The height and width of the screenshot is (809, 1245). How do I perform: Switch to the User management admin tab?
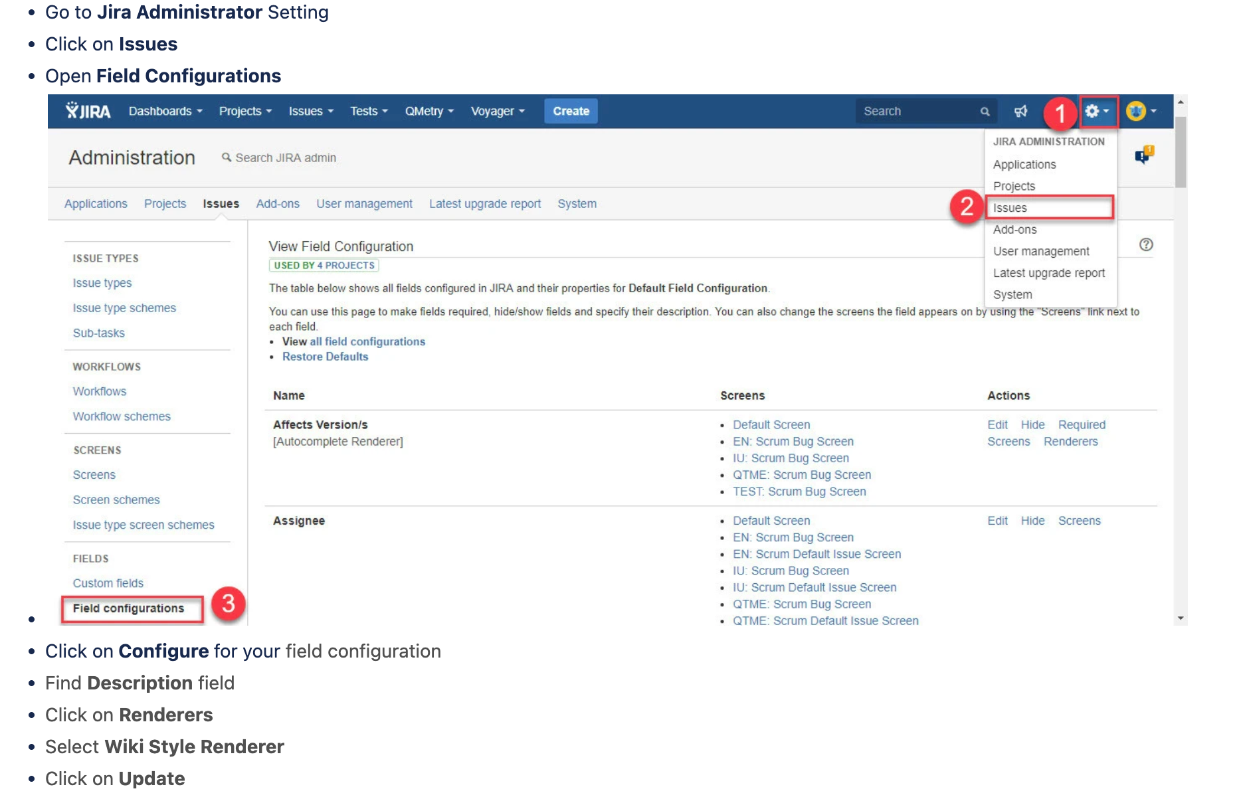pos(364,204)
